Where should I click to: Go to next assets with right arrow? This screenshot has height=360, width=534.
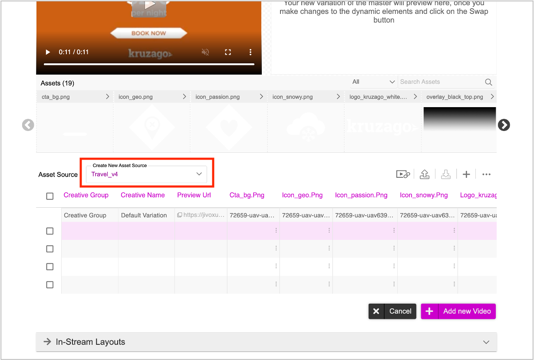[x=504, y=125]
